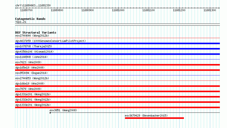Open dgv4356n106 (Alsmadi2014) variant entry
The height and width of the screenshot is (128, 227).
[x=34, y=52]
